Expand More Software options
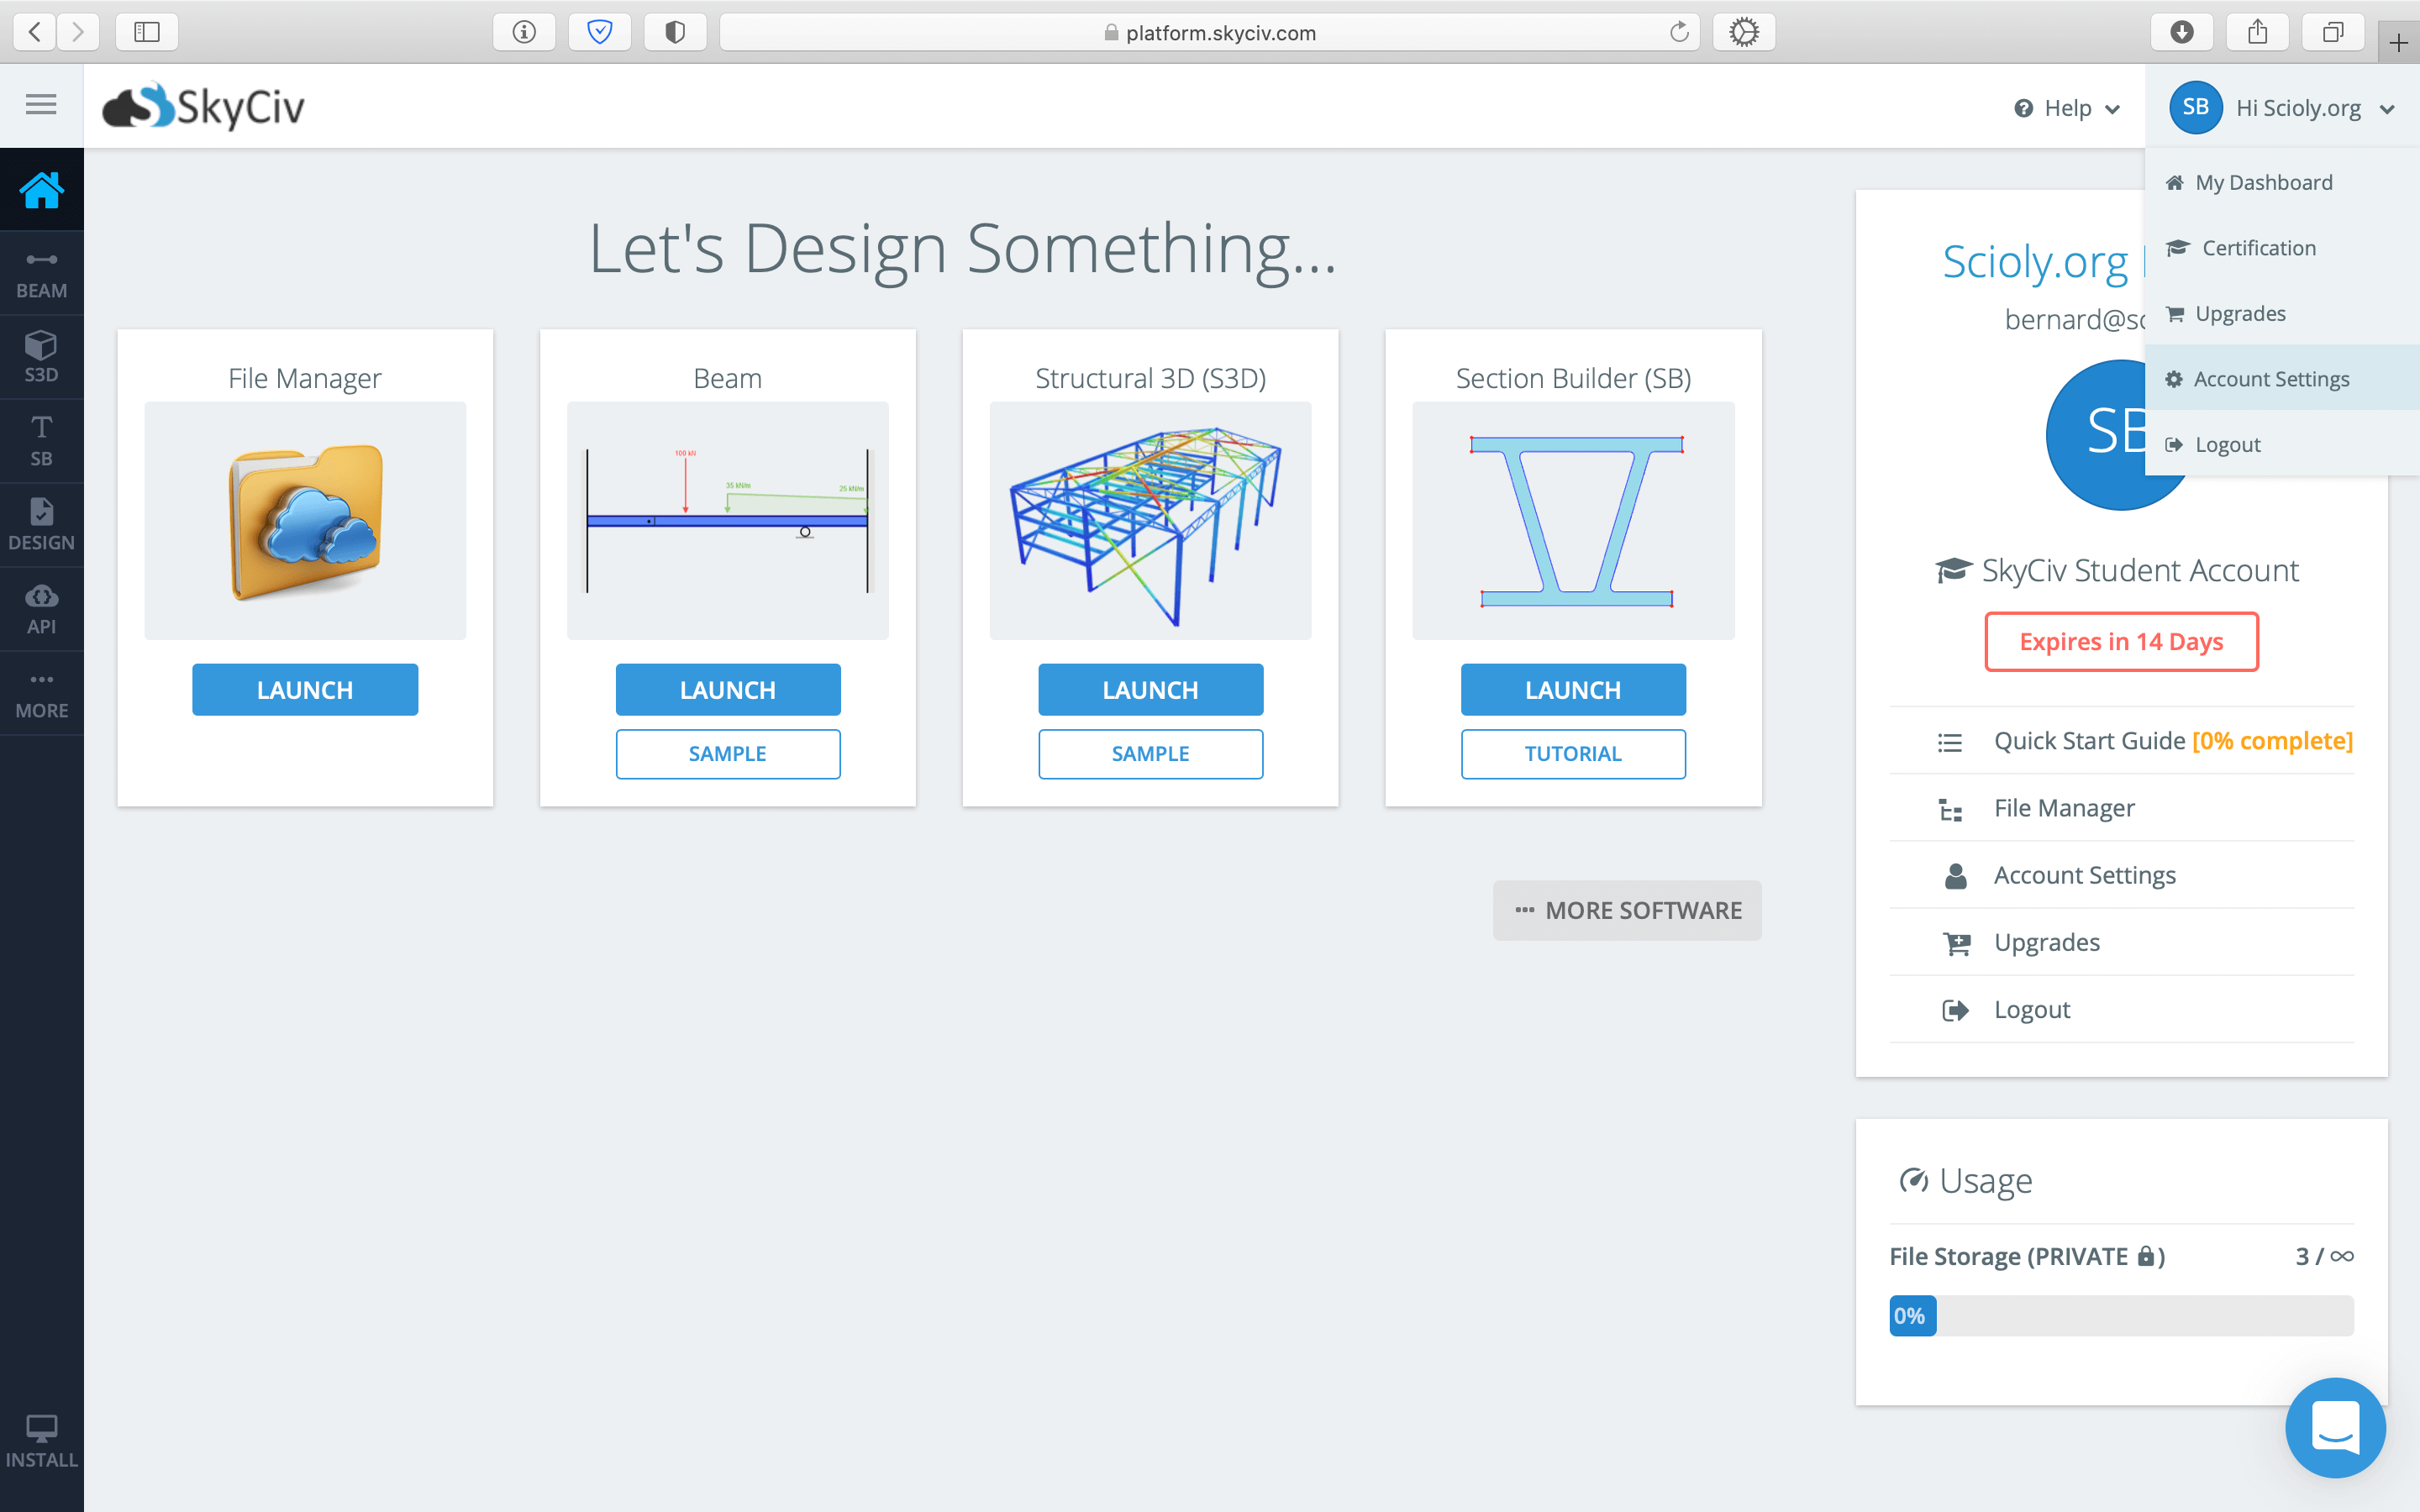Viewport: 2420px width, 1512px height. (1627, 910)
